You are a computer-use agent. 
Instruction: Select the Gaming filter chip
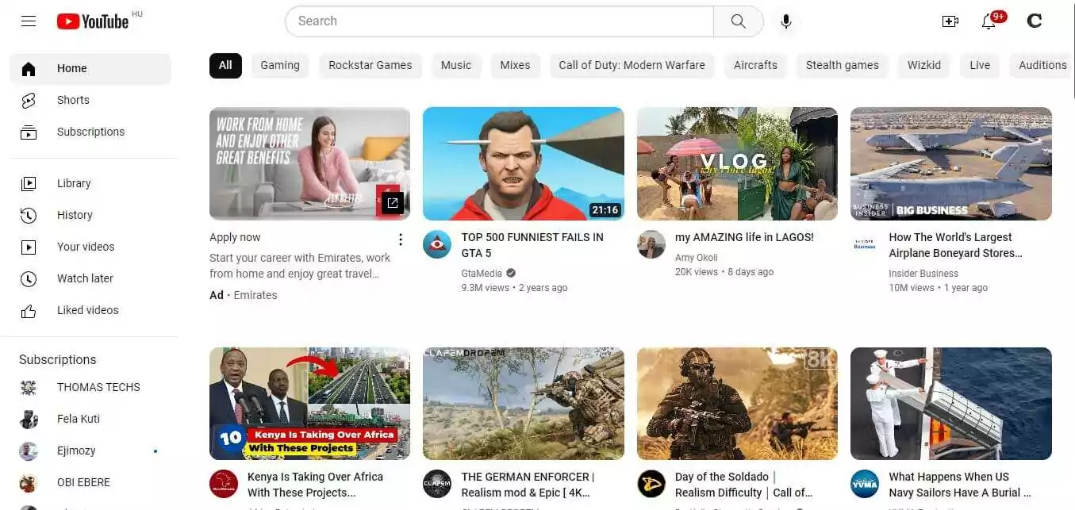pos(280,66)
